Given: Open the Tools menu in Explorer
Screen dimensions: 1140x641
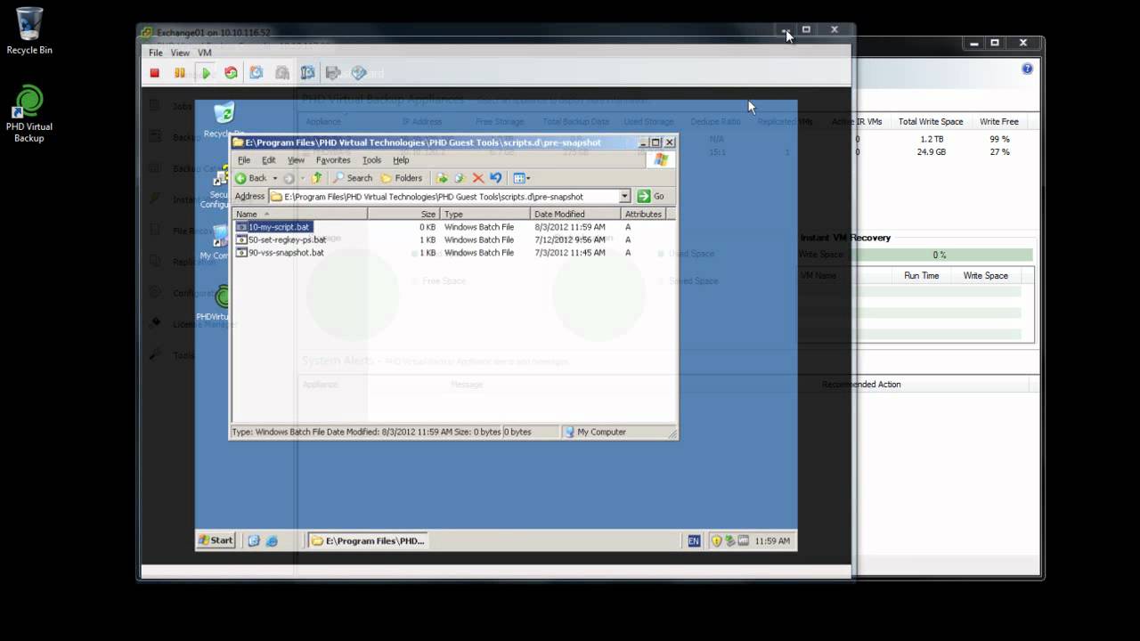Looking at the screenshot, I should pyautogui.click(x=371, y=160).
